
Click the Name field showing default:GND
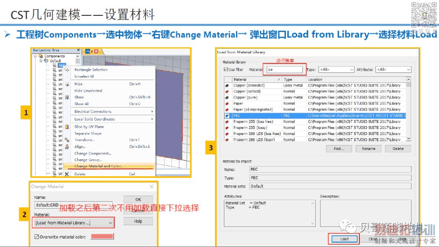pos(73,205)
